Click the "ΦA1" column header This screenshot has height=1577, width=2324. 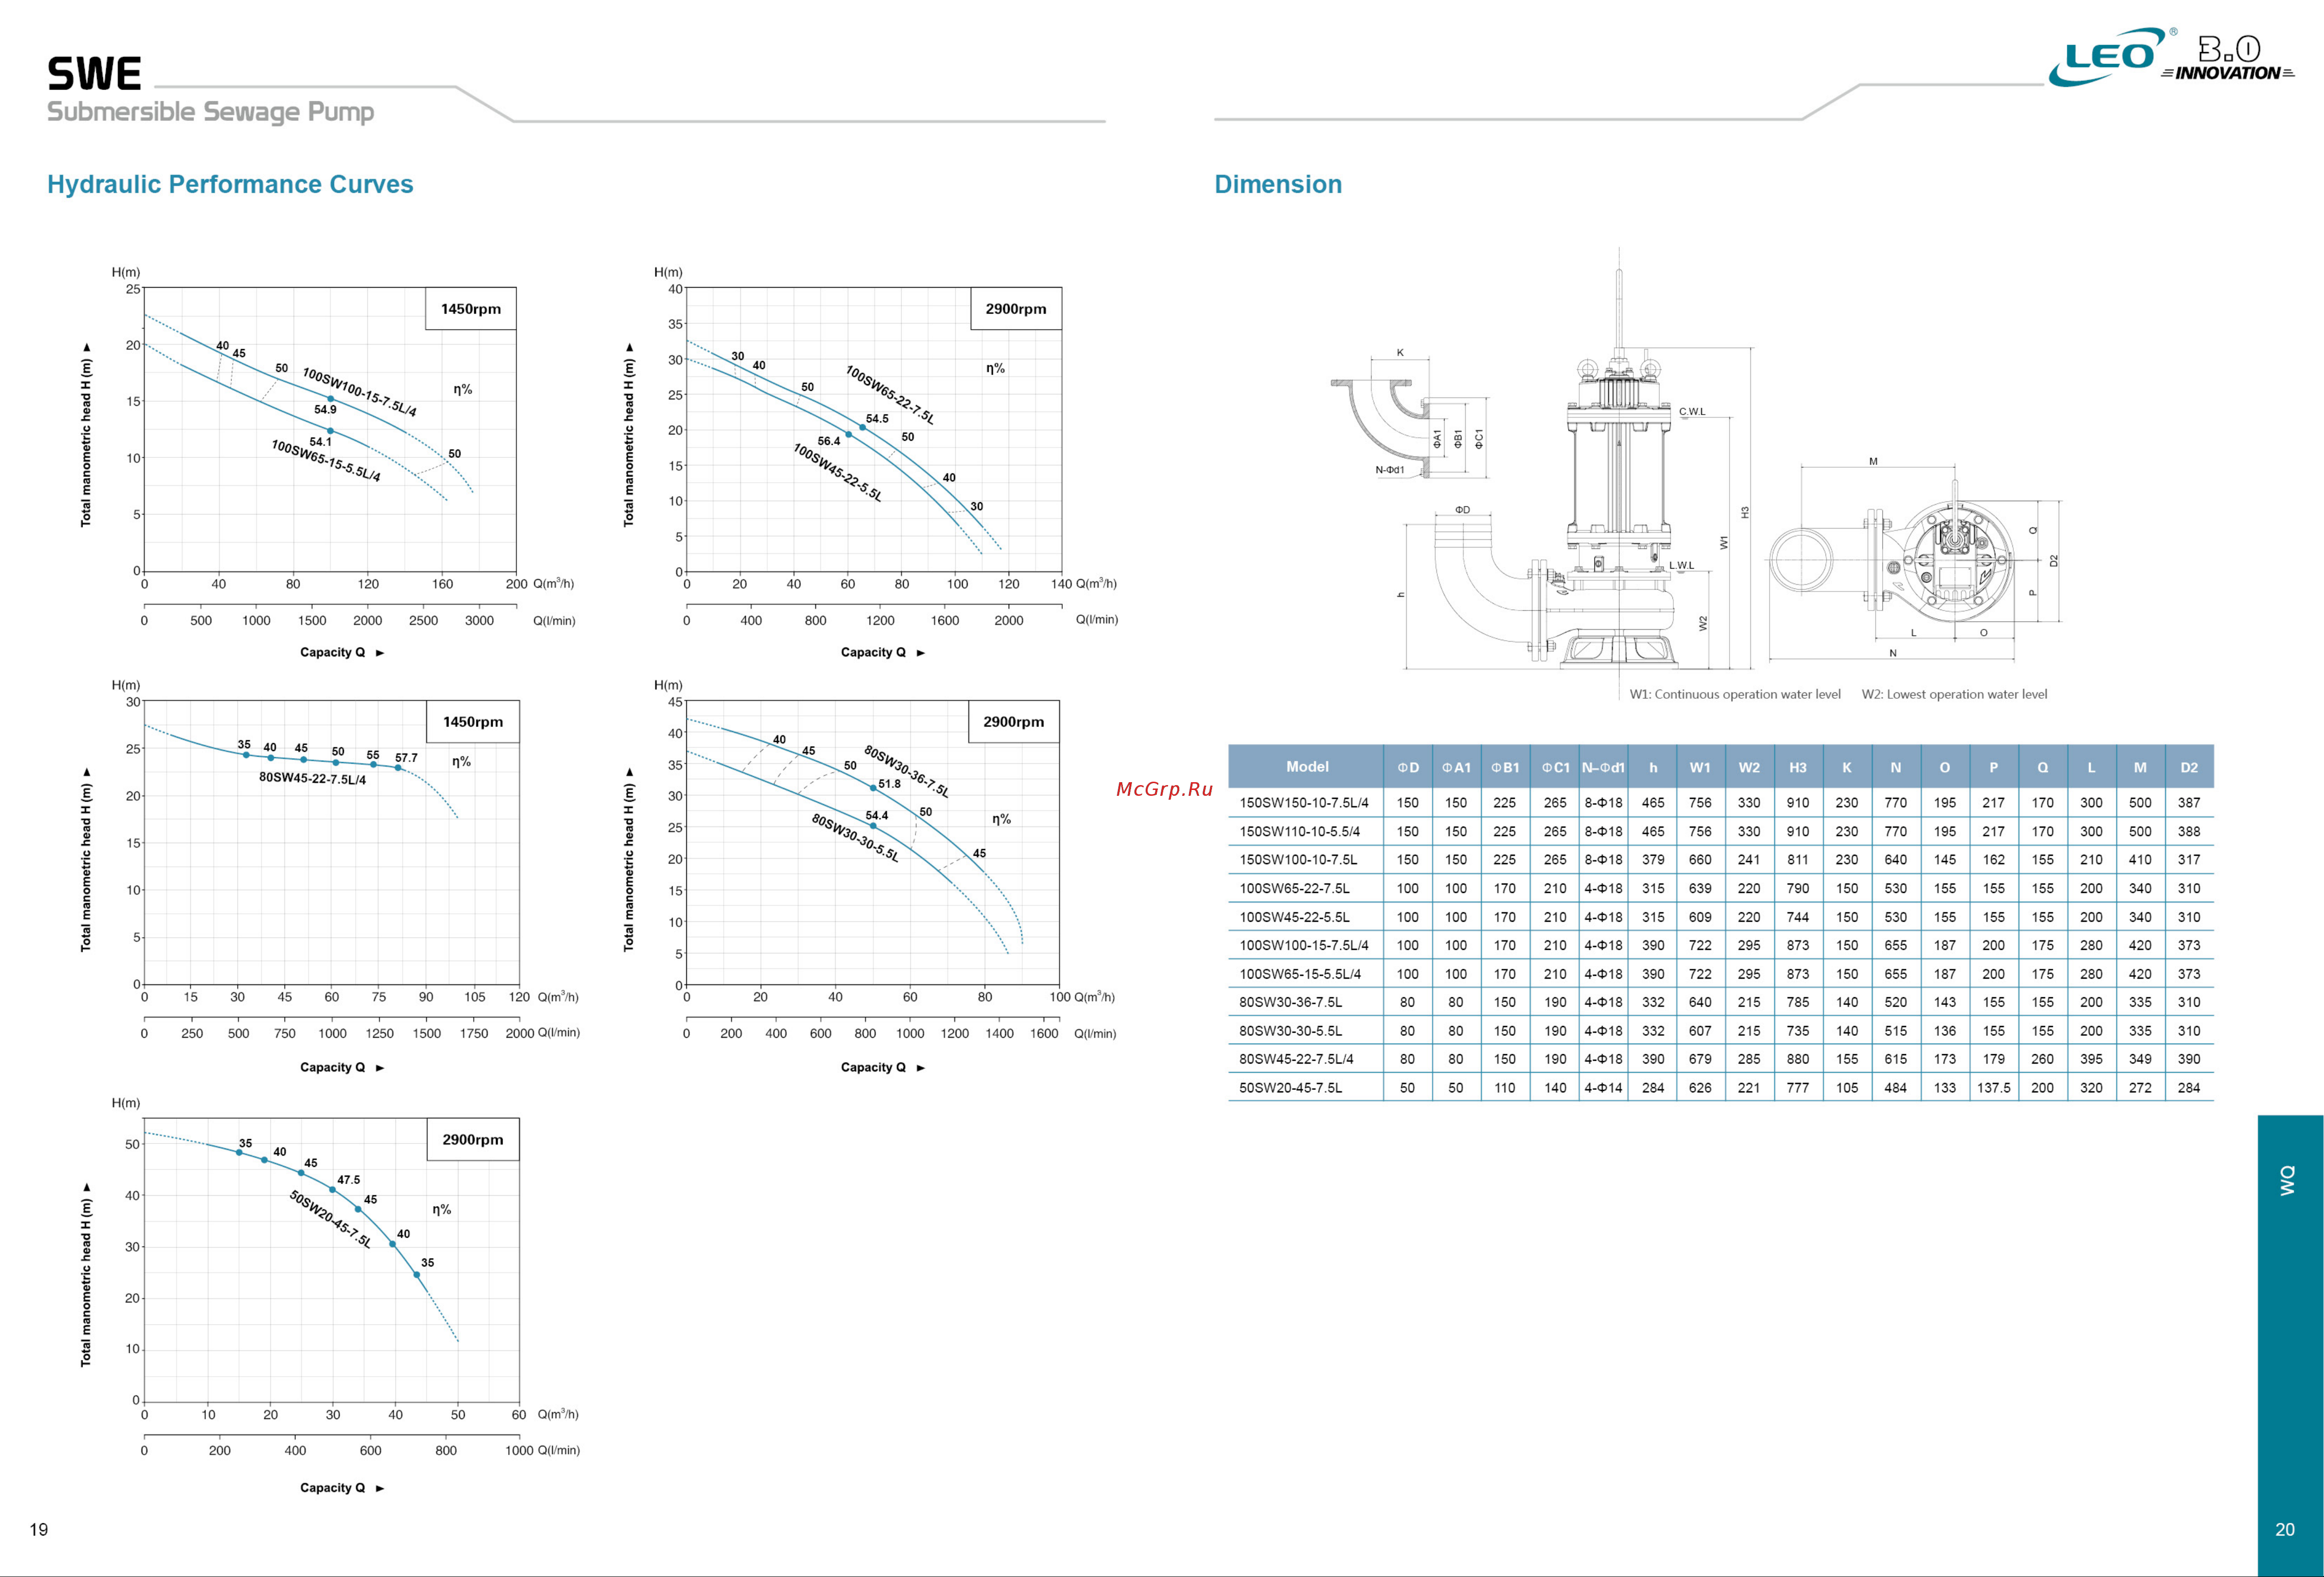pyautogui.click(x=1456, y=768)
